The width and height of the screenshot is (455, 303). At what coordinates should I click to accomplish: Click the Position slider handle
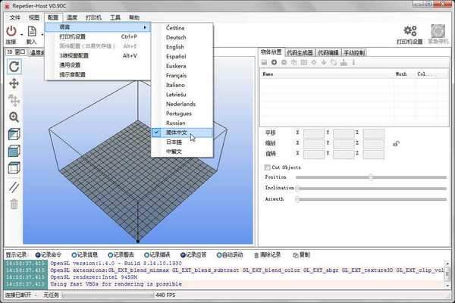pyautogui.click(x=370, y=177)
